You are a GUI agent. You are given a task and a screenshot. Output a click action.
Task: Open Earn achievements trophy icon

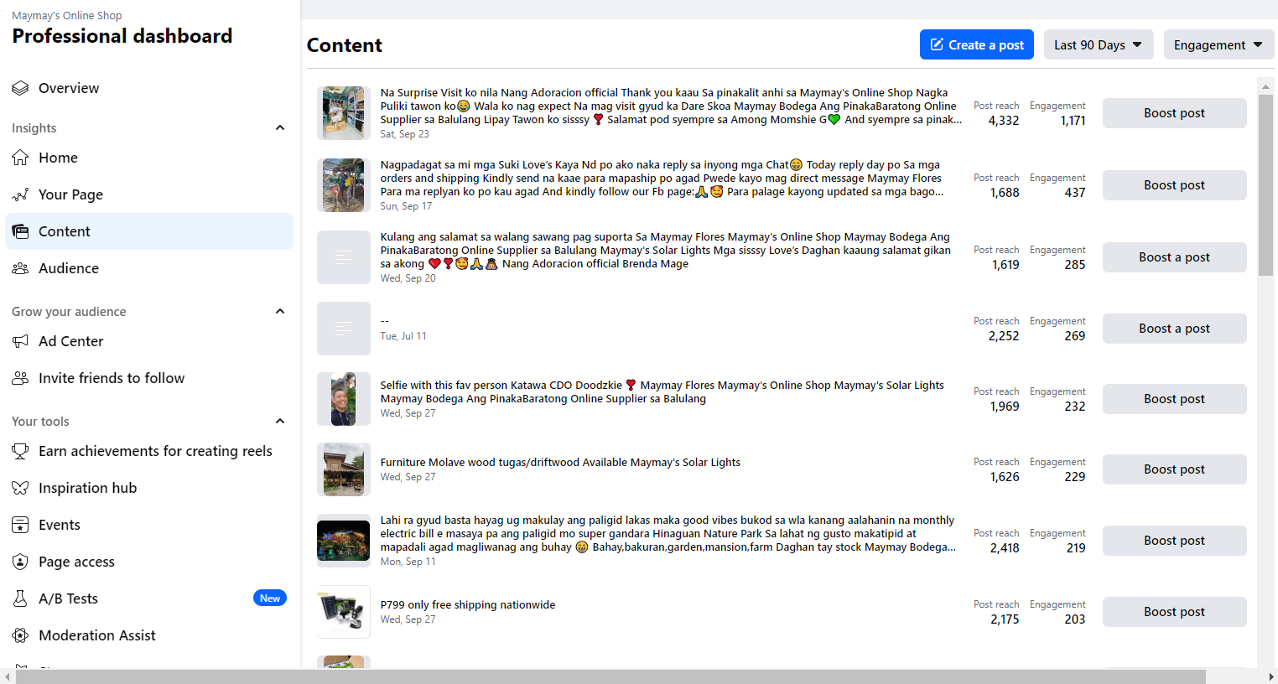coord(20,451)
